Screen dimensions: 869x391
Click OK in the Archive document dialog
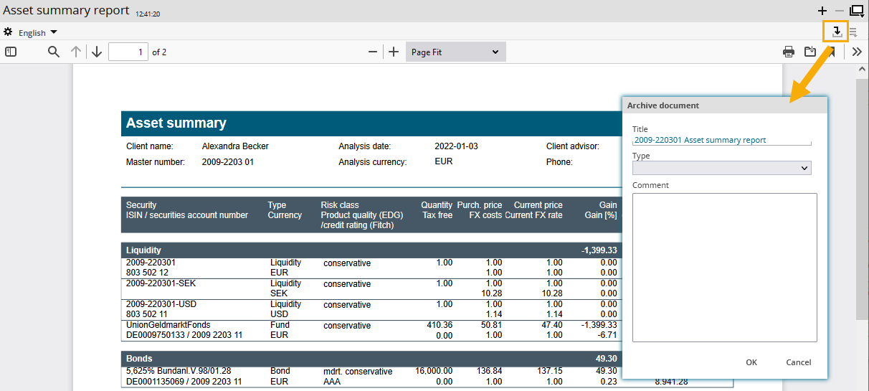(751, 362)
